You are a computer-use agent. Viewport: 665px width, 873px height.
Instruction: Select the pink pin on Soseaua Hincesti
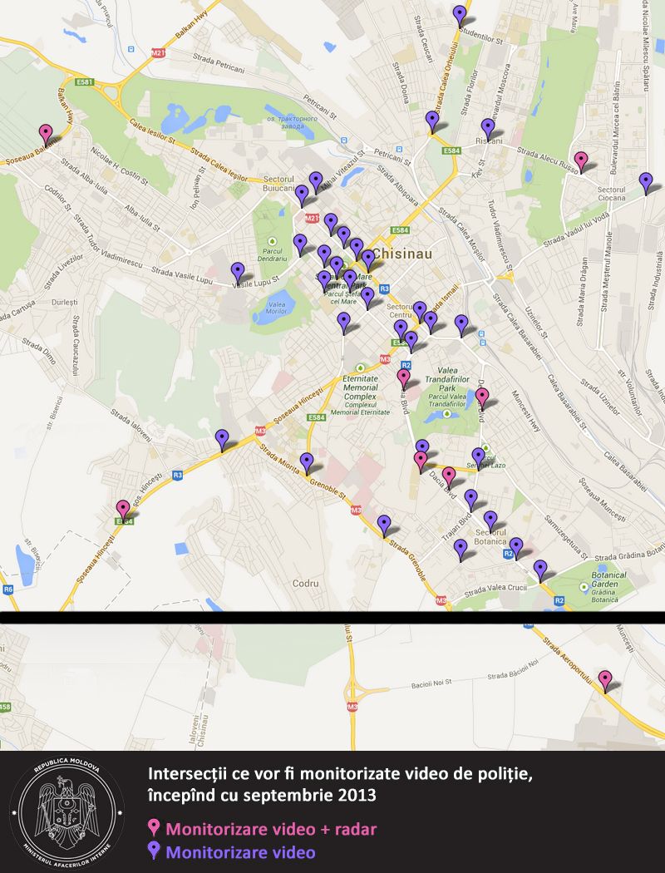(123, 508)
